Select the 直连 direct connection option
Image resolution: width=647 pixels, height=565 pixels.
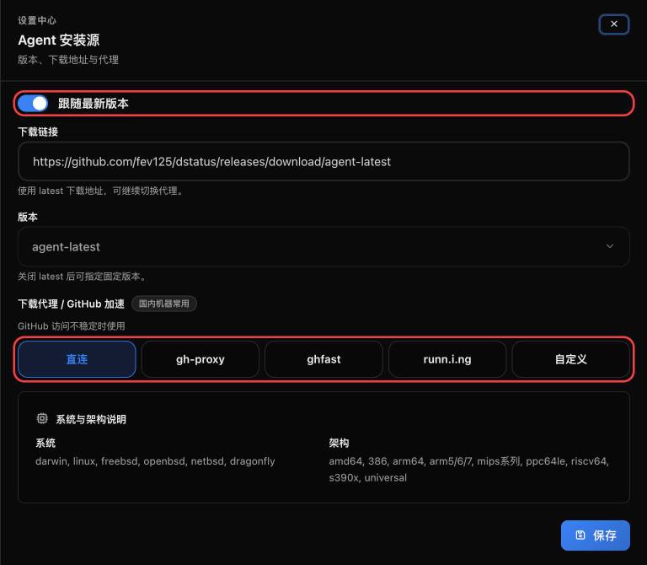(77, 359)
